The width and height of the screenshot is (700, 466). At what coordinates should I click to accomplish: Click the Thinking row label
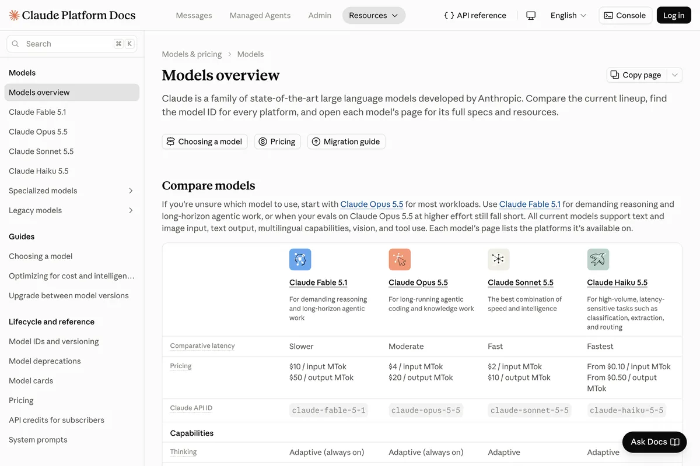click(x=183, y=452)
